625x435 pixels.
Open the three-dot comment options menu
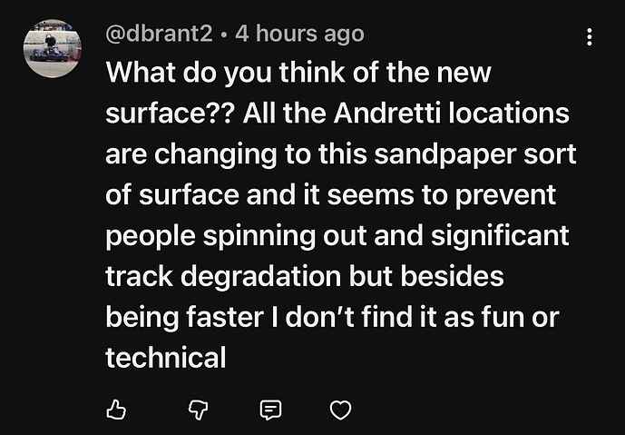click(589, 37)
